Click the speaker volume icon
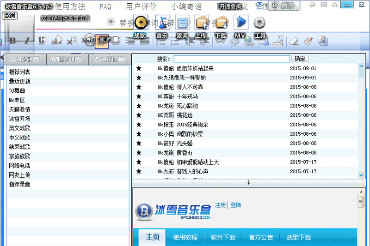 point(89,40)
